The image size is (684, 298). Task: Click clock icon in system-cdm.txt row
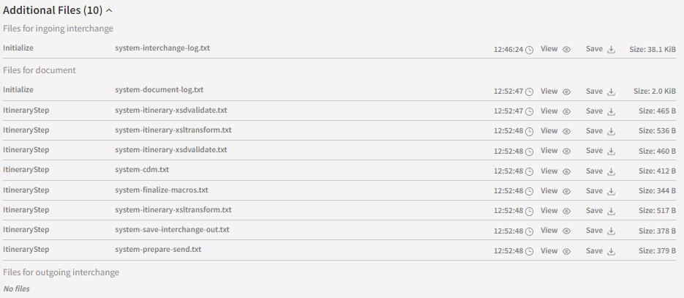click(530, 171)
